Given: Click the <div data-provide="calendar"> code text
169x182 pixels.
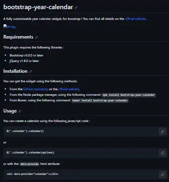Looking at the screenshot, I should [33, 174].
